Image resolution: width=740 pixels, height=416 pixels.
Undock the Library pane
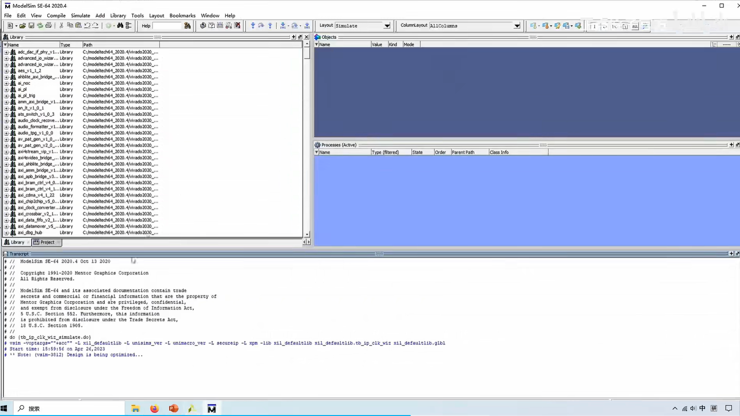point(300,37)
